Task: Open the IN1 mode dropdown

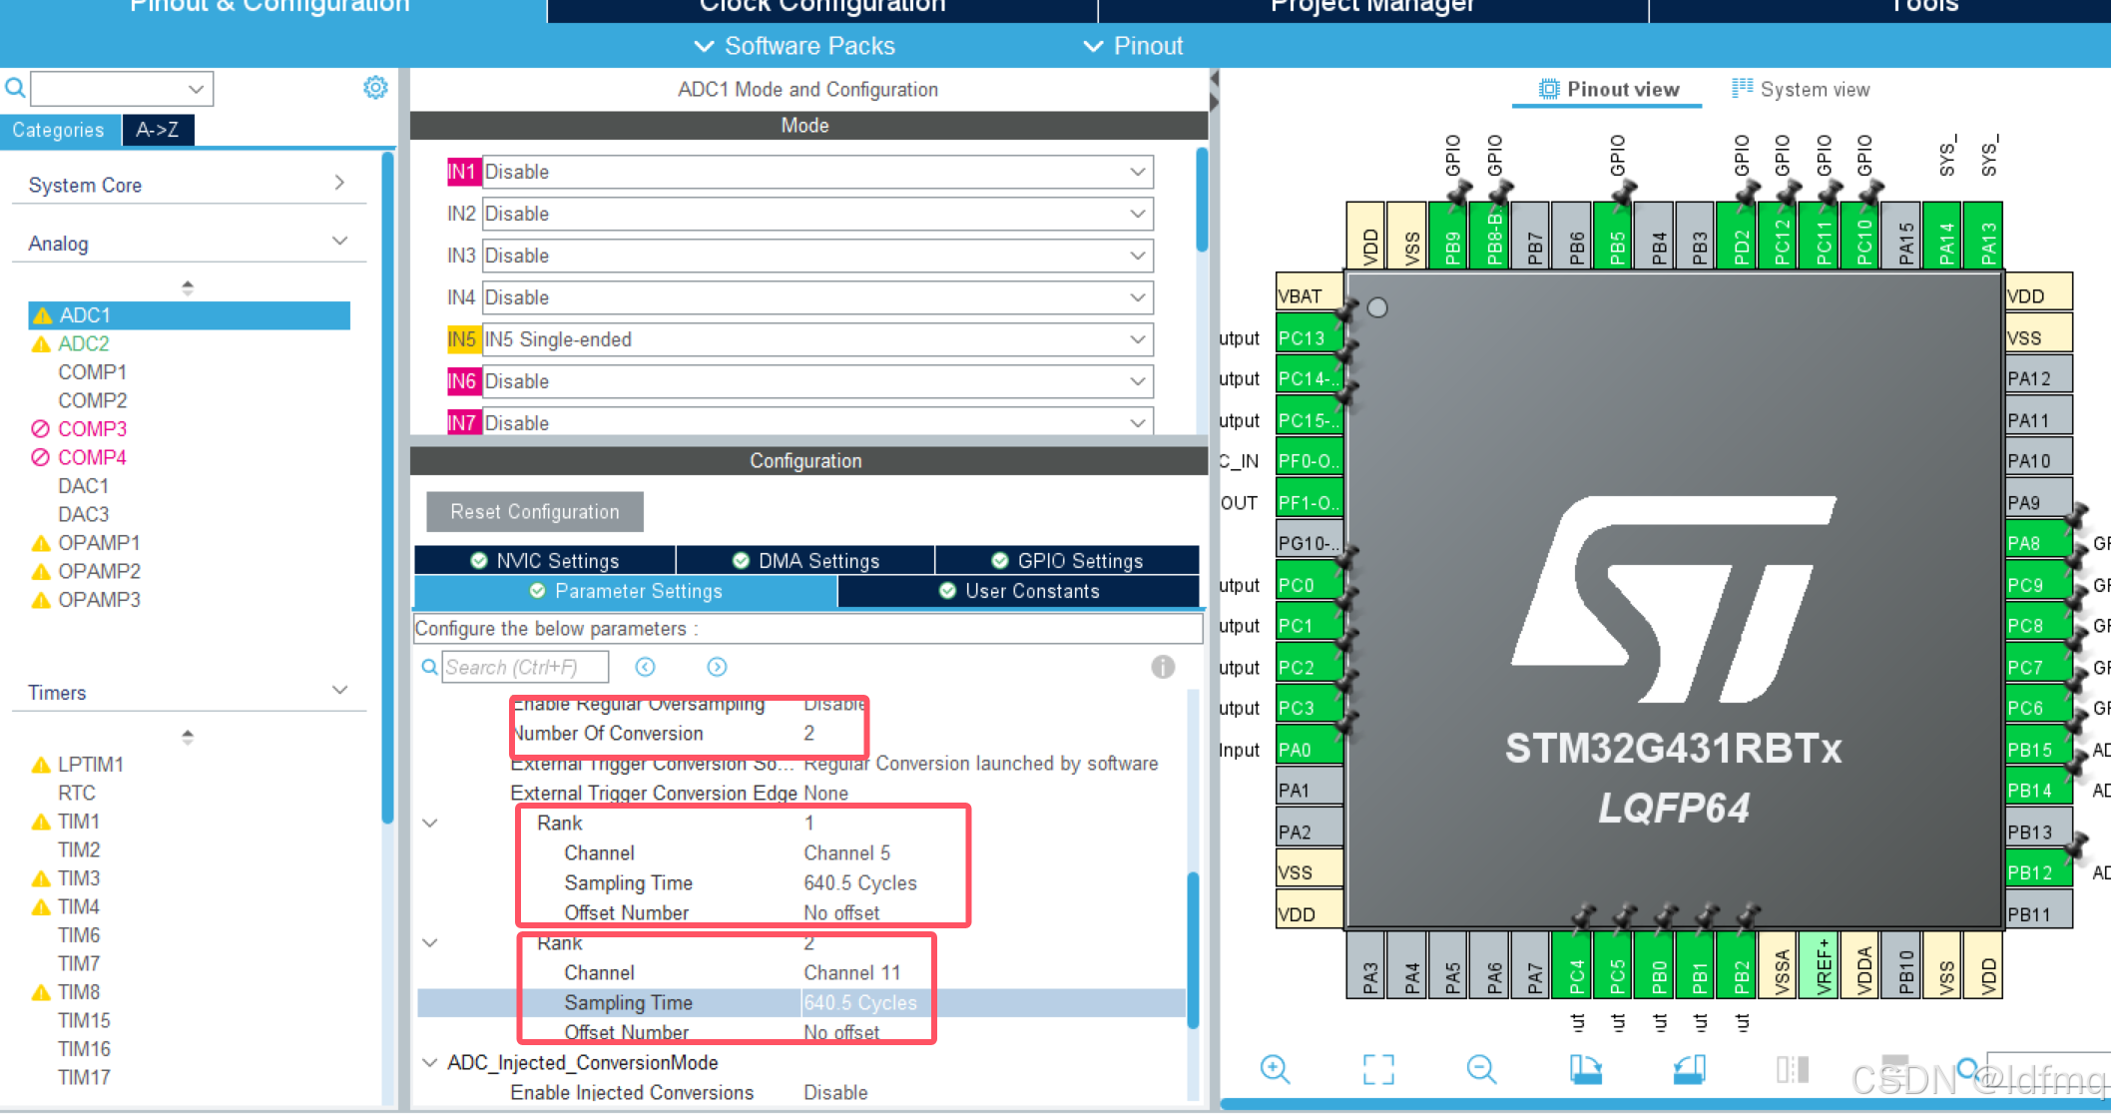Action: (1137, 172)
